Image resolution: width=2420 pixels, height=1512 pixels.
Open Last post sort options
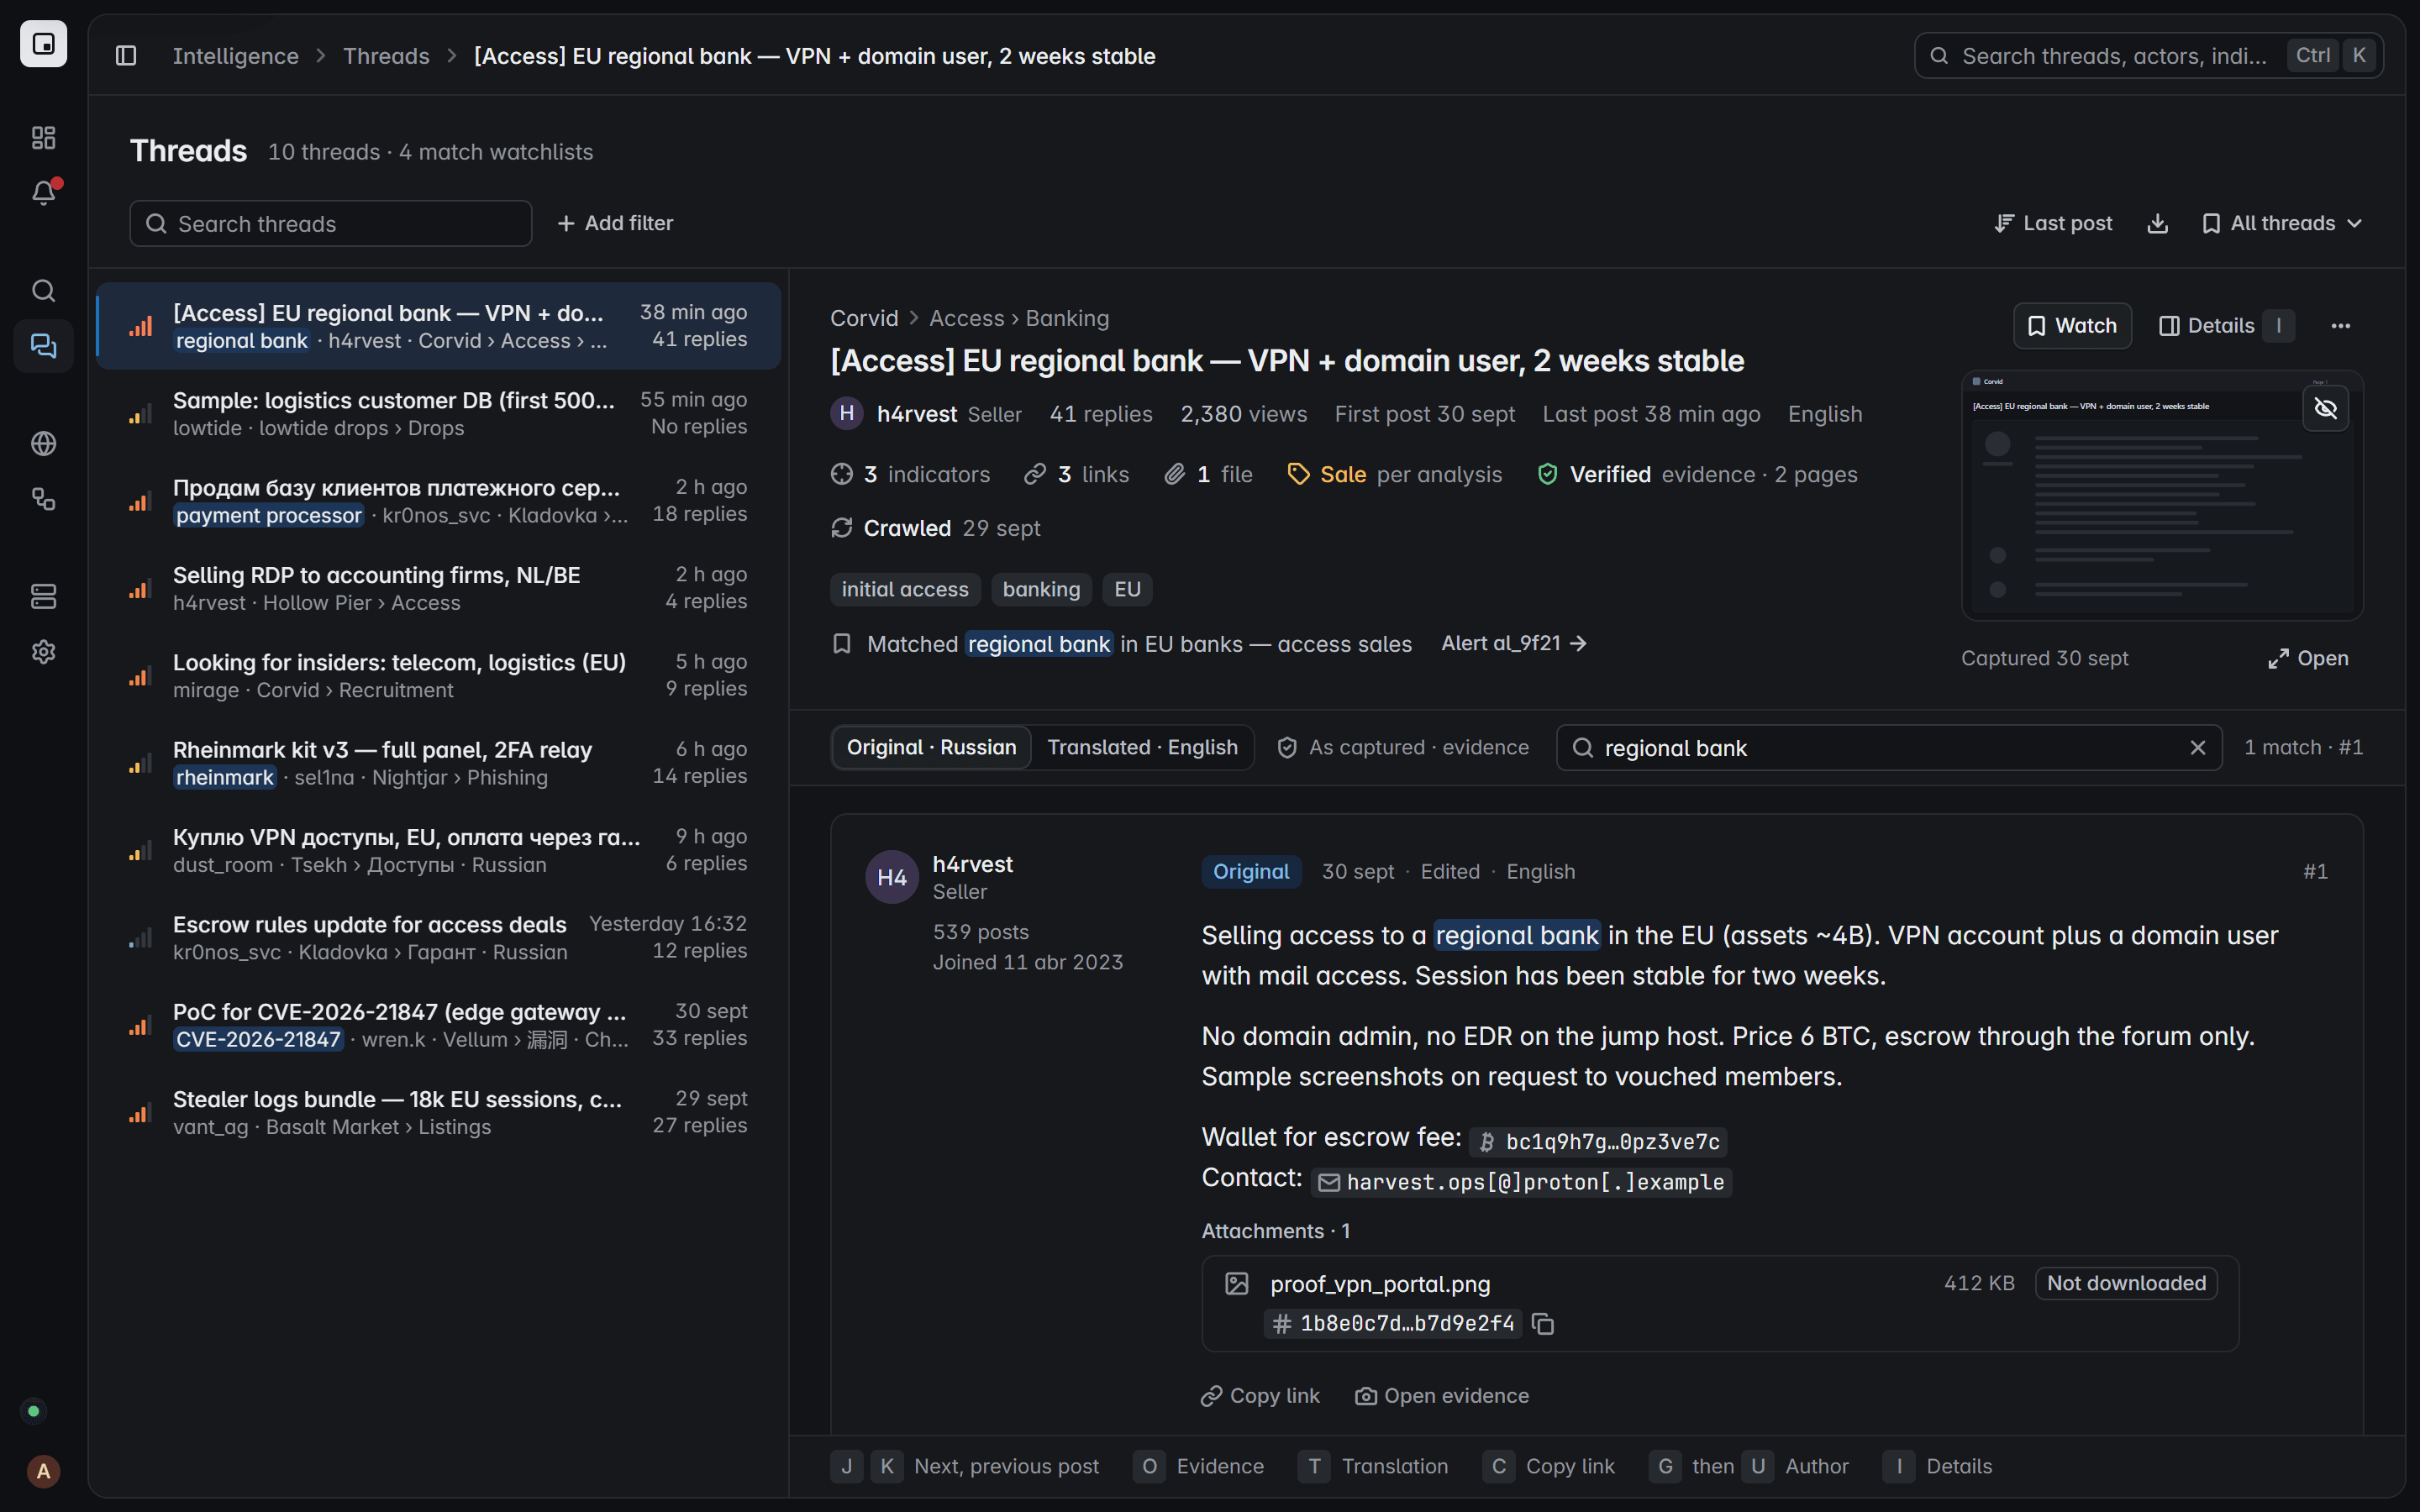coord(2053,223)
